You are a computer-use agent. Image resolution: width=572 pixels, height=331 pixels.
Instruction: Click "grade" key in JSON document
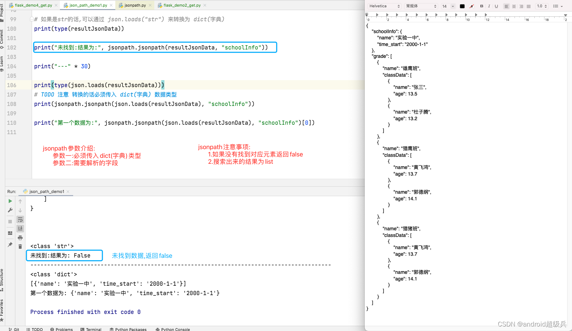(x=380, y=56)
